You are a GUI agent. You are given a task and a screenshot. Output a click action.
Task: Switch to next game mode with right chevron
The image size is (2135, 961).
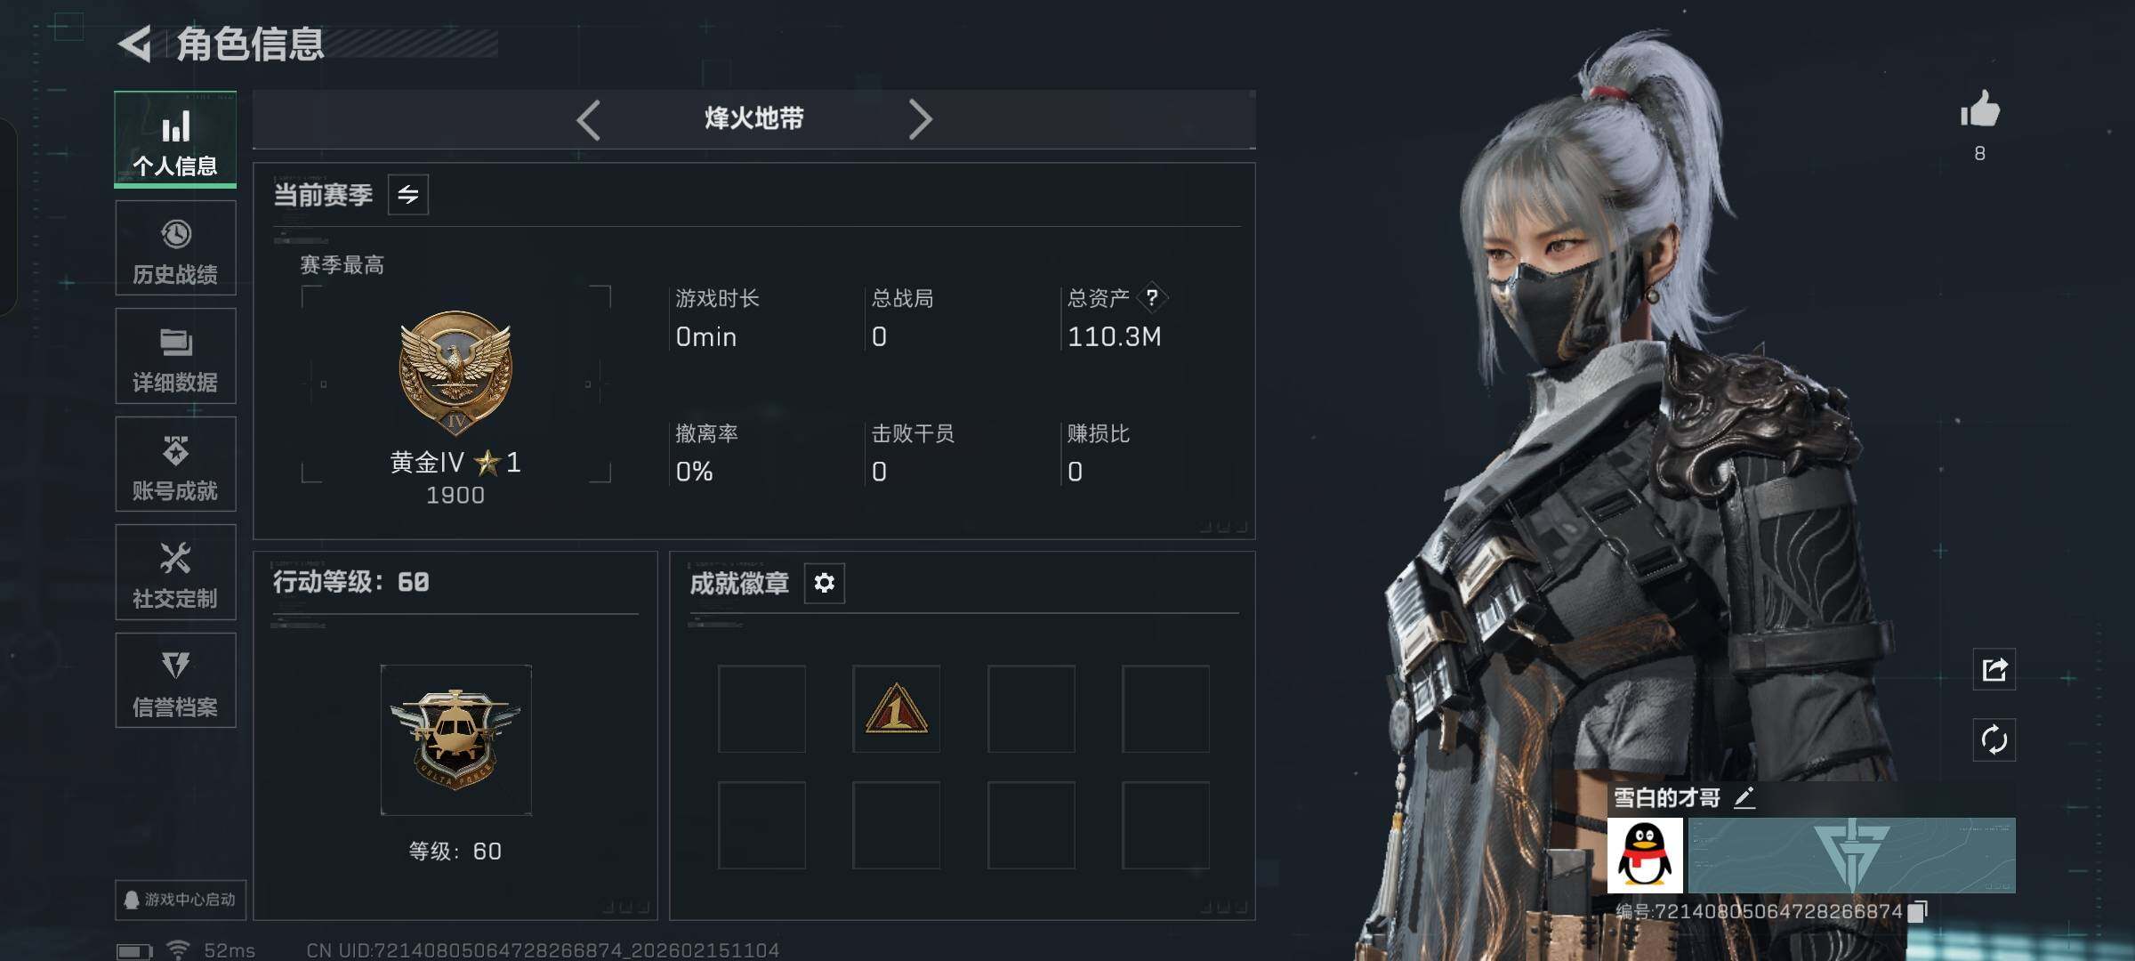[920, 119]
